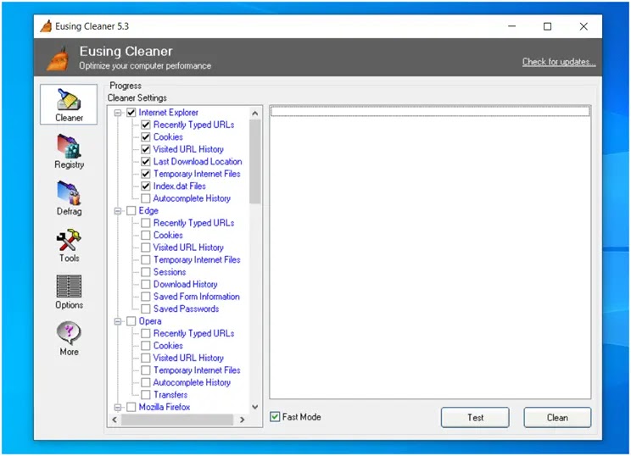Click the Eusing Cleaner title bar icon
This screenshot has height=456, width=631.
coord(46,26)
